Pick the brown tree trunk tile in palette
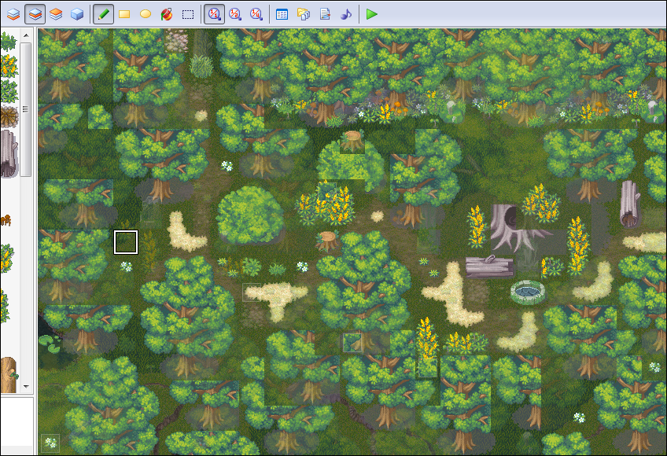 (9, 375)
